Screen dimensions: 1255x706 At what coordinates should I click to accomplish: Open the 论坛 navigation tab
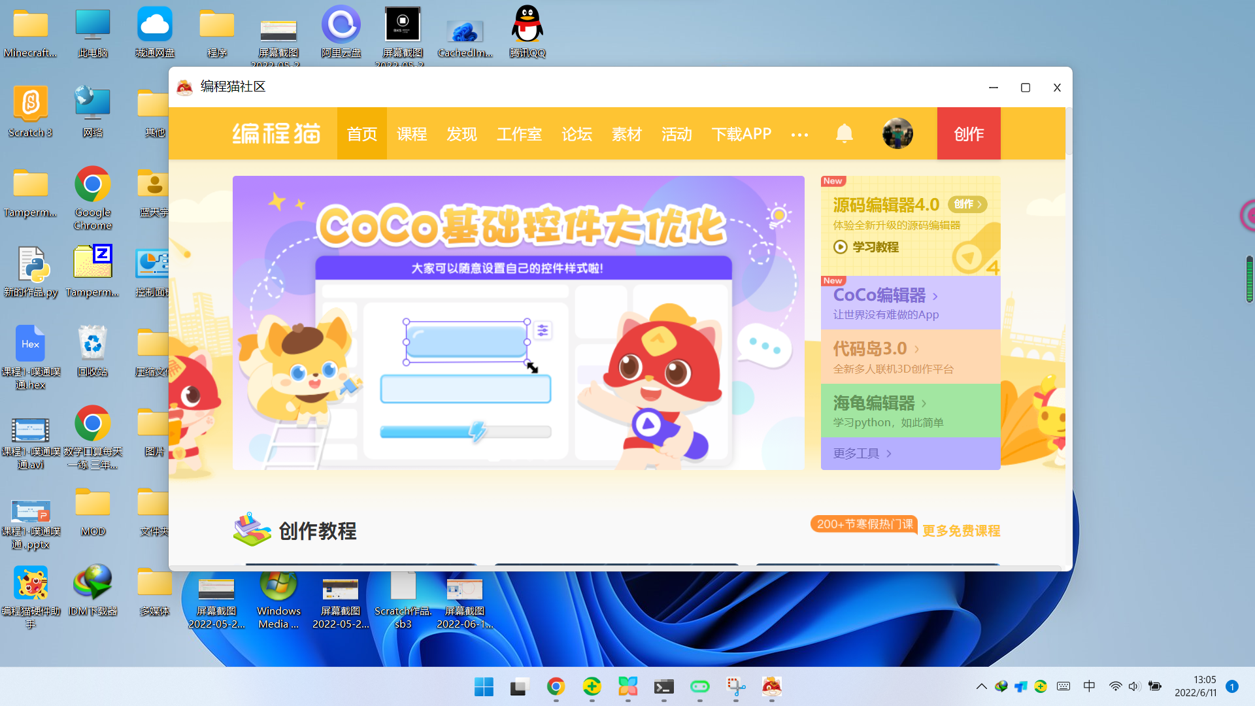click(x=577, y=133)
